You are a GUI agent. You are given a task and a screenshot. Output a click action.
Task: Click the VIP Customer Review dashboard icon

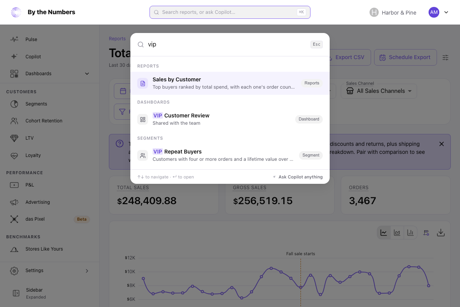coord(143,119)
